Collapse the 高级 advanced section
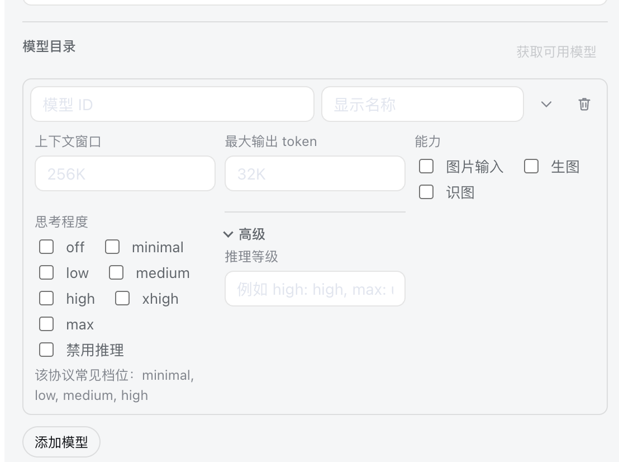 (244, 234)
